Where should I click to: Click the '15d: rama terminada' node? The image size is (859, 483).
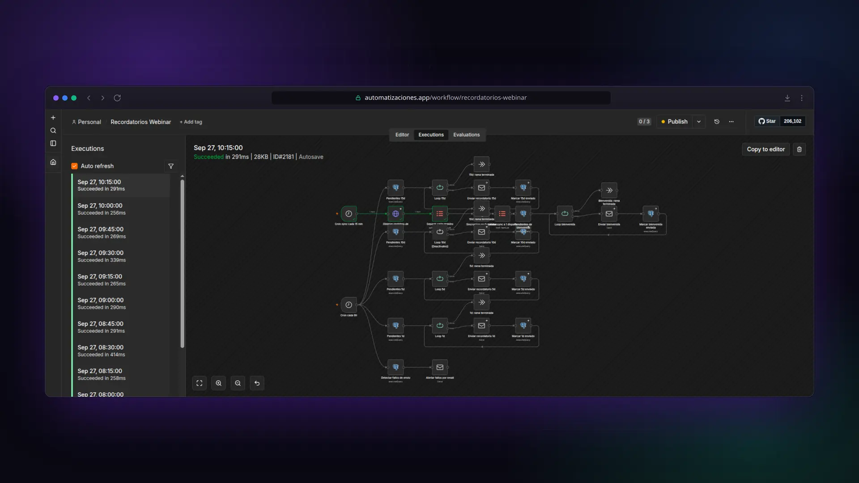pos(481,164)
